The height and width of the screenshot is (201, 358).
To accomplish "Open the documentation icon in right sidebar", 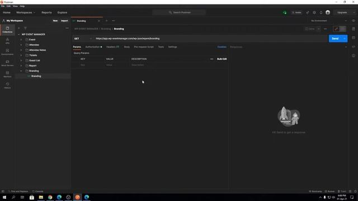I will 354,29.
